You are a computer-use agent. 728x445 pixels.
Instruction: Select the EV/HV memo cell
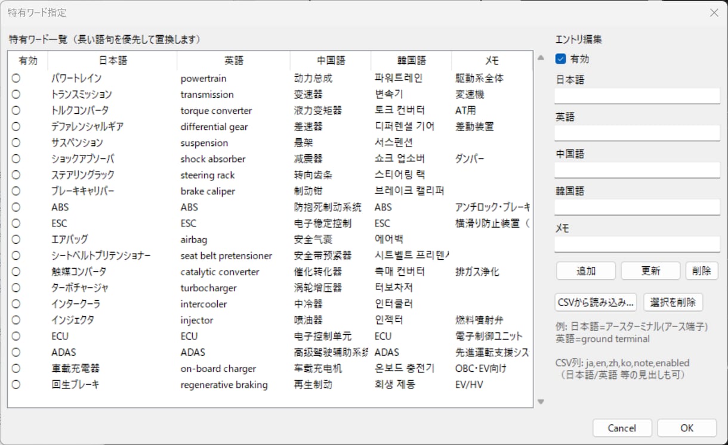(x=469, y=384)
